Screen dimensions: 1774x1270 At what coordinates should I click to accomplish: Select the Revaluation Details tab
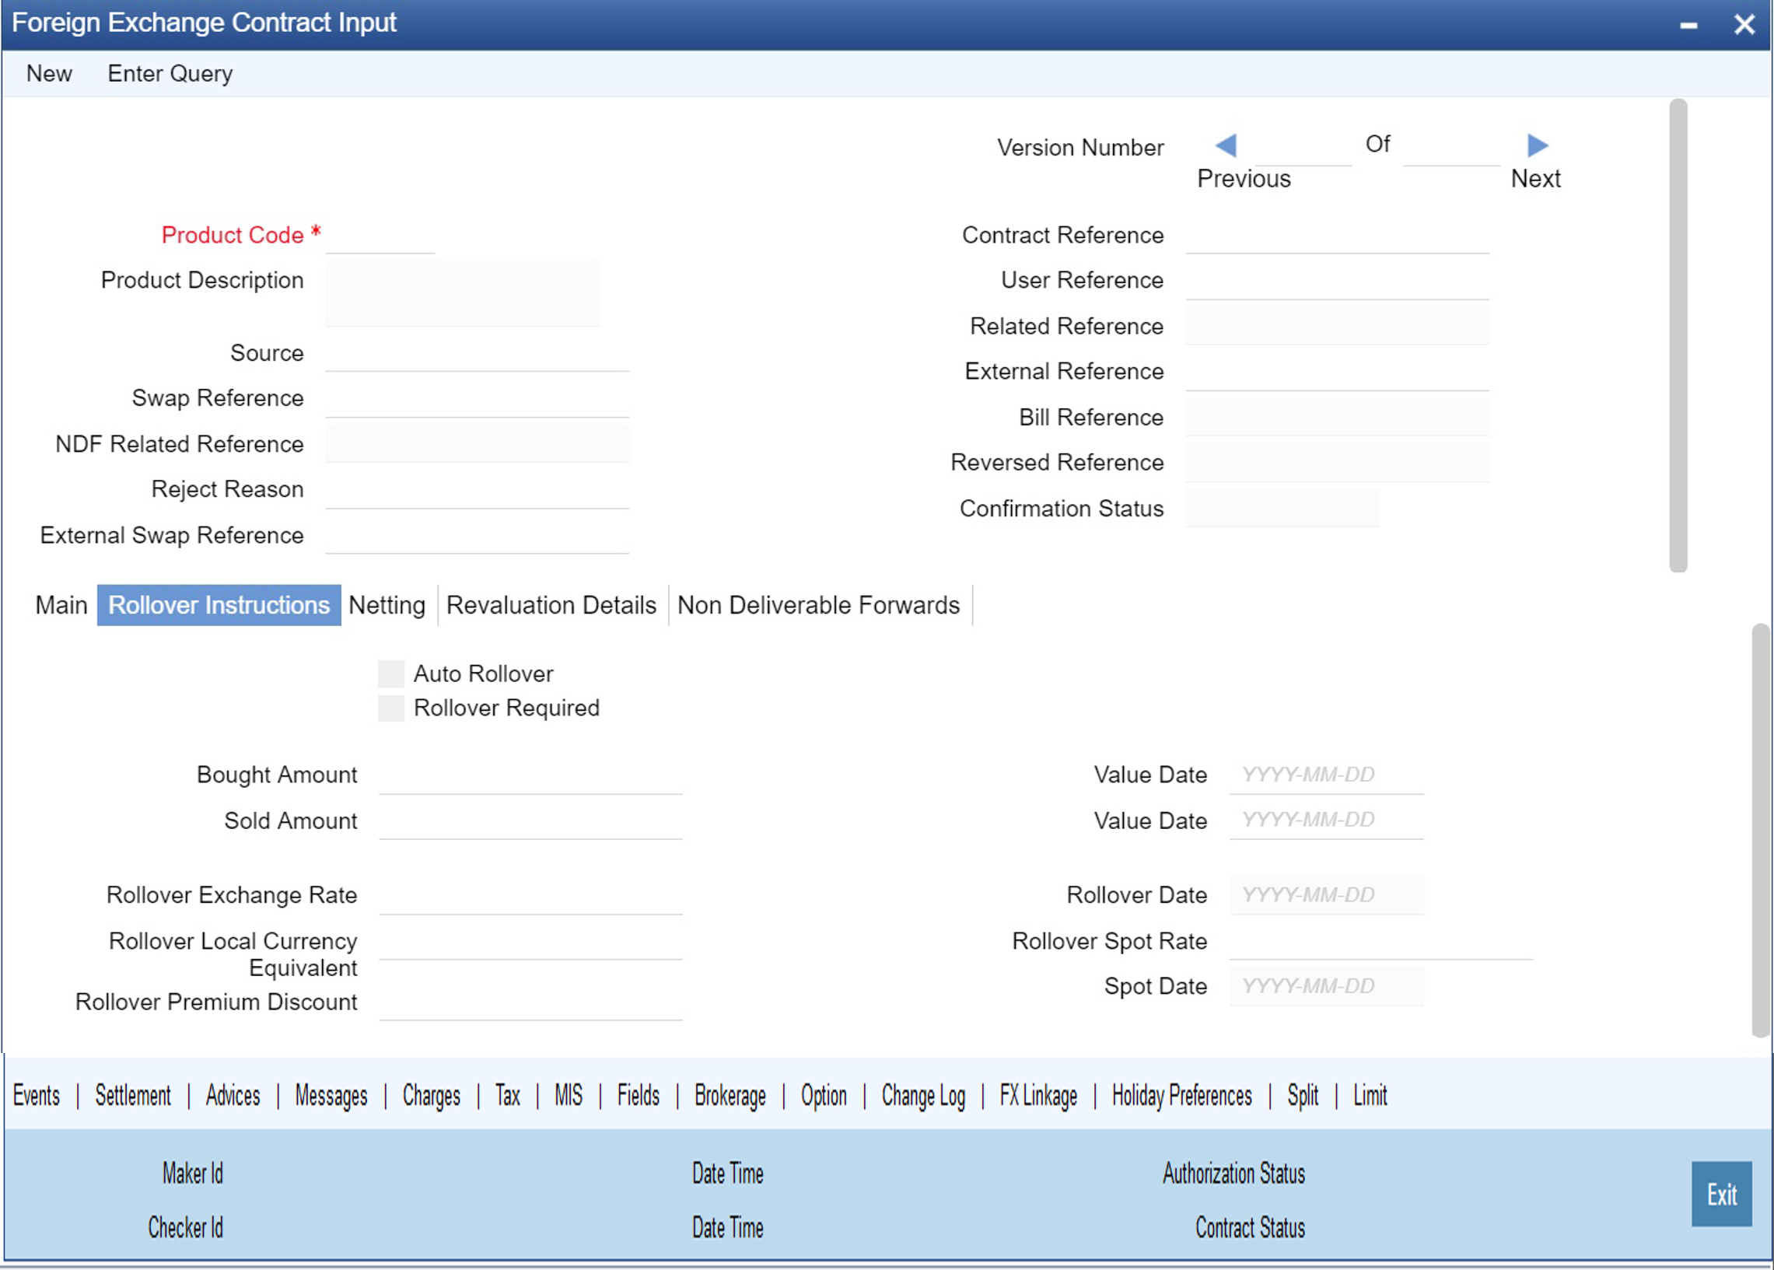[551, 605]
